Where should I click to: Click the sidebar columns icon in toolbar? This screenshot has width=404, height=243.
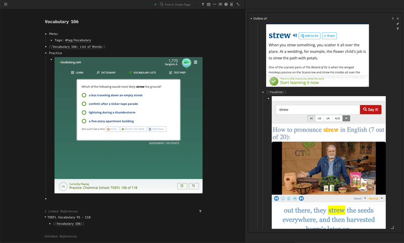[x=220, y=5]
